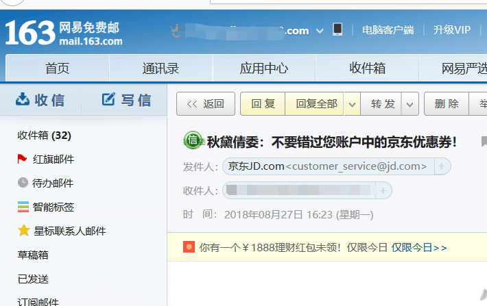Expand the account email dropdown arrow

[320, 31]
